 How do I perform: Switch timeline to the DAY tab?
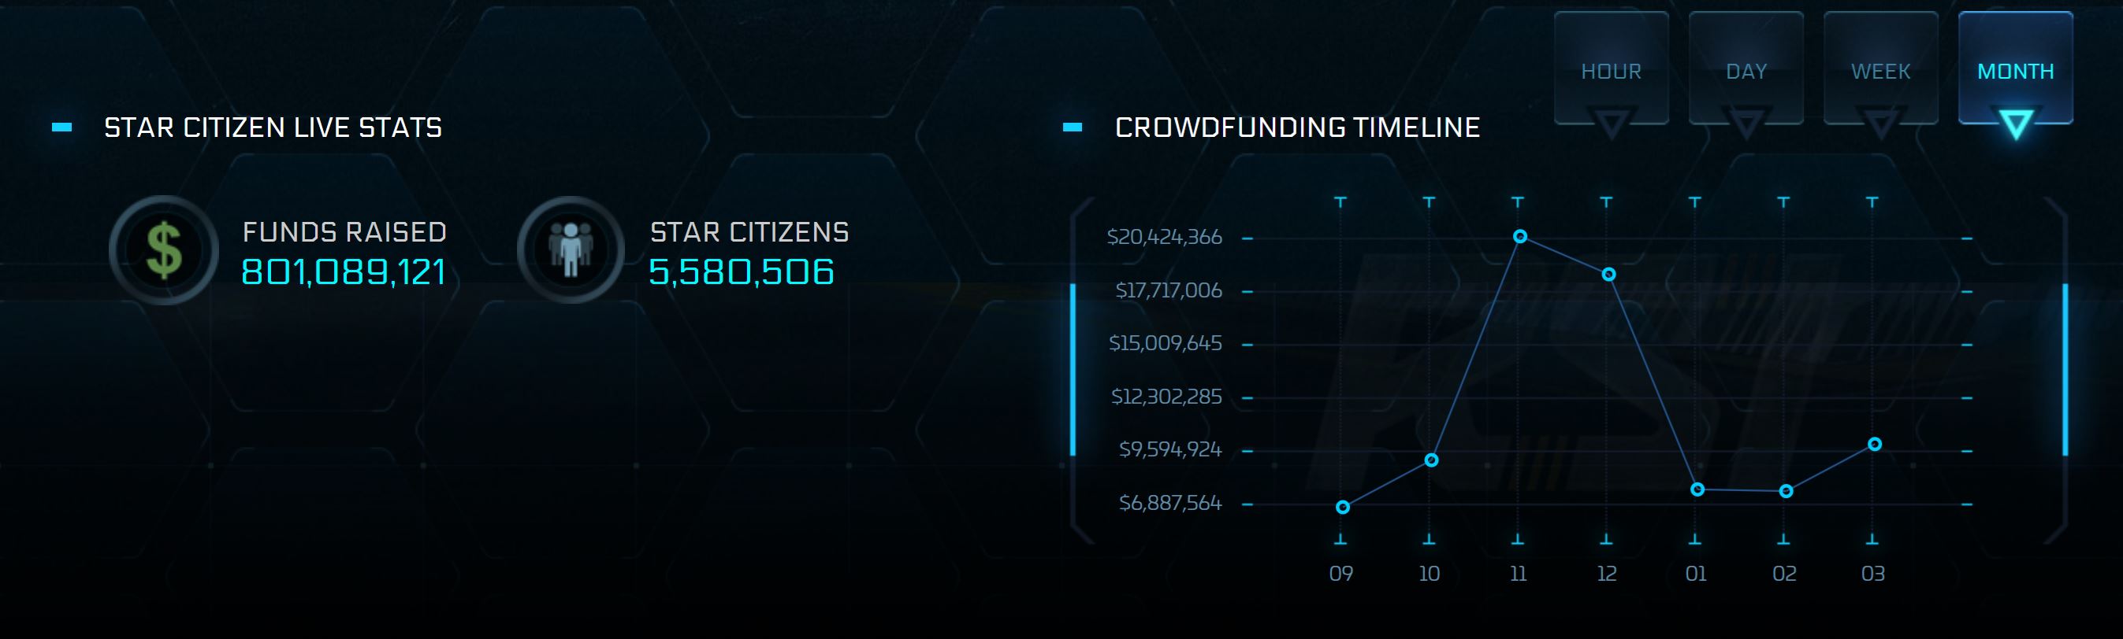(1746, 71)
